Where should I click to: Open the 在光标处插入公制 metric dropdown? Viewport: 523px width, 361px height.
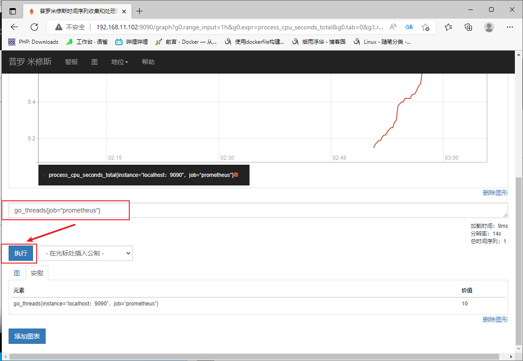(x=85, y=253)
